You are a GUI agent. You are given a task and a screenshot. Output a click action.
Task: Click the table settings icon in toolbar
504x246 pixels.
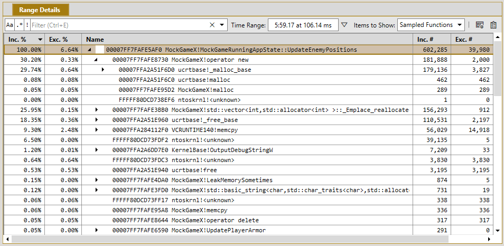pyautogui.click(x=480, y=25)
